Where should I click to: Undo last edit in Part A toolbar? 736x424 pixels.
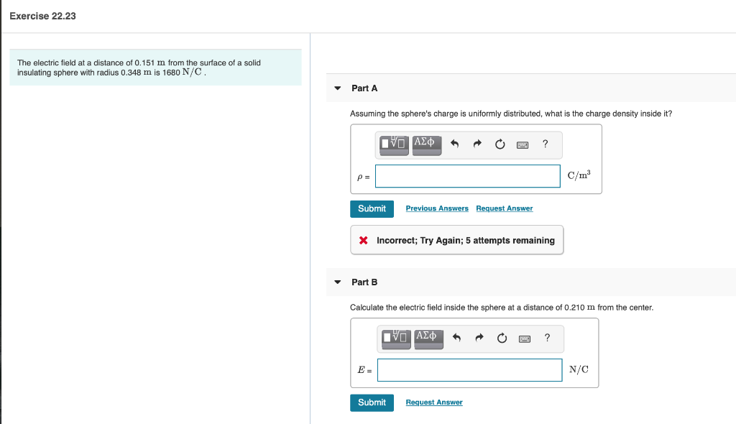click(454, 144)
